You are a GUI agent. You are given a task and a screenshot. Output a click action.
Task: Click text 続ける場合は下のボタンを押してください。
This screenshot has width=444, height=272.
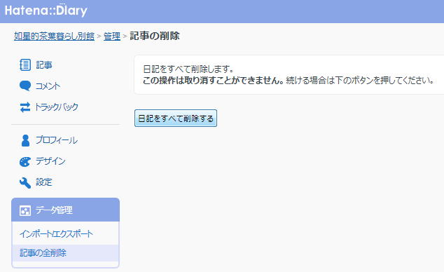tap(360, 81)
